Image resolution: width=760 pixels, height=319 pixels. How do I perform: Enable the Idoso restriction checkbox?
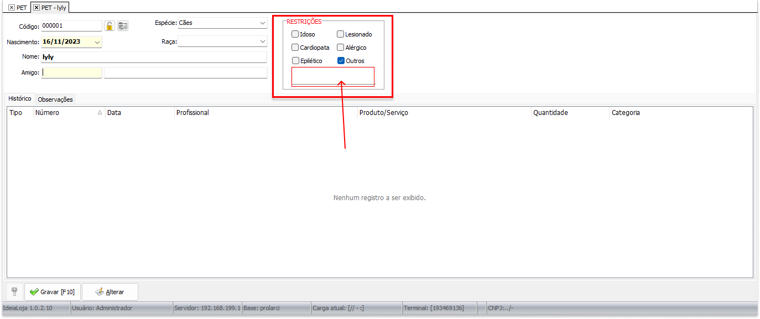click(295, 34)
